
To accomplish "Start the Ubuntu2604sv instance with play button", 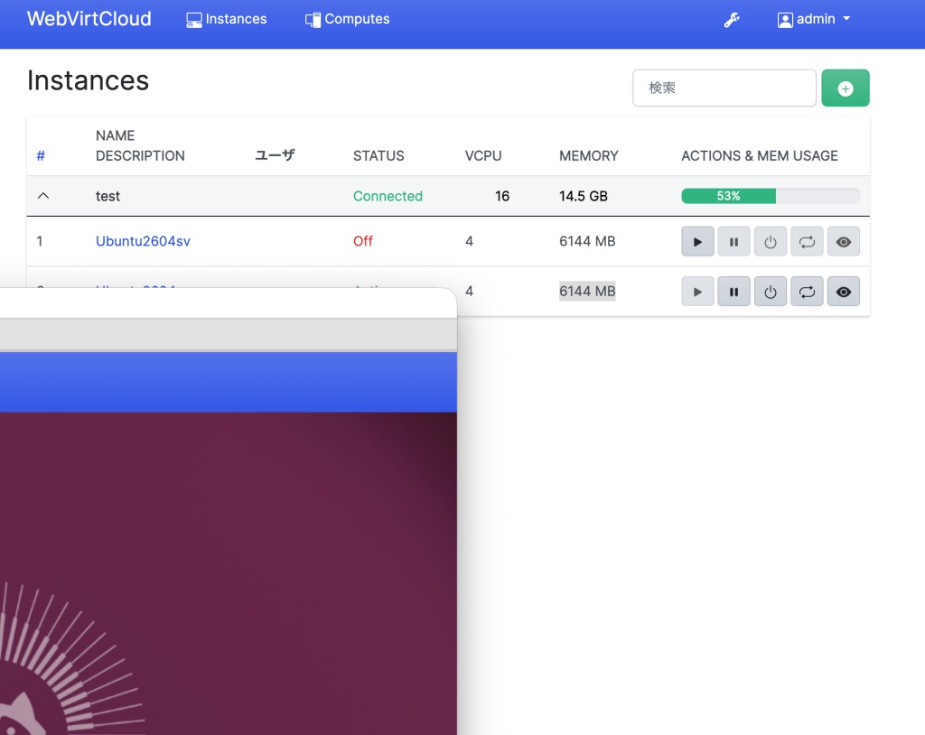I will tap(697, 242).
